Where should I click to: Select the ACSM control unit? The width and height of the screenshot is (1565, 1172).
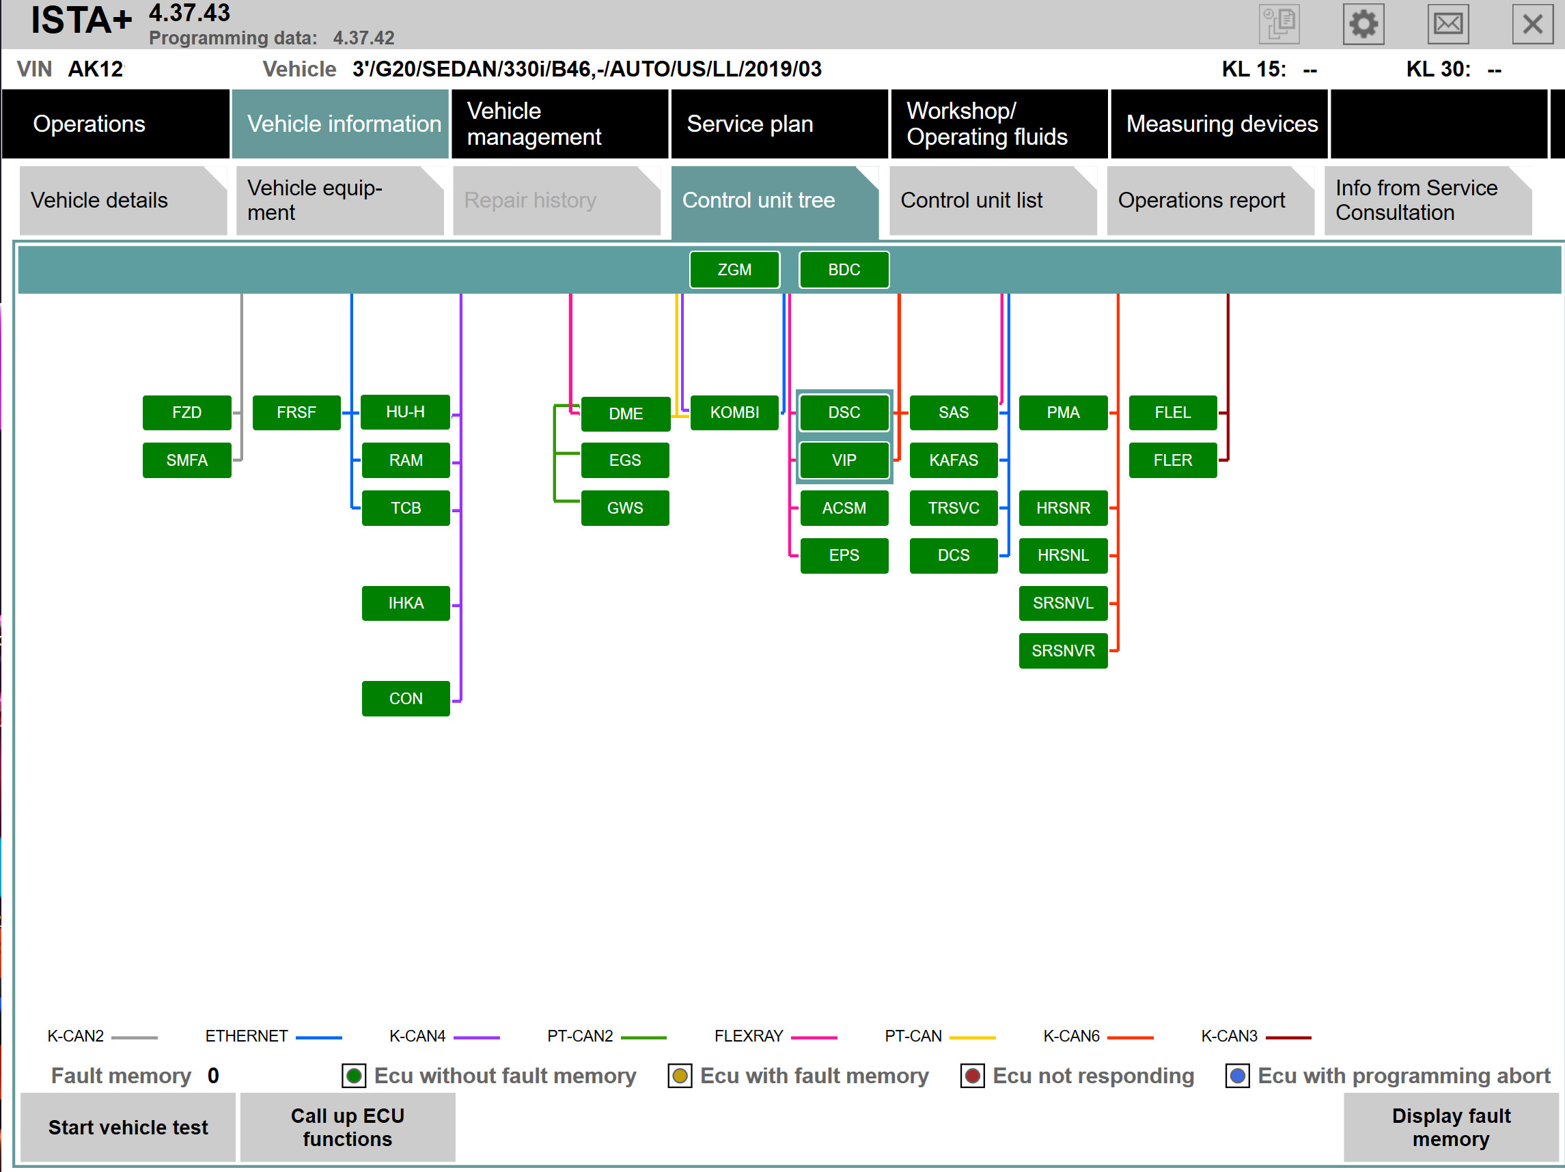[x=844, y=508]
